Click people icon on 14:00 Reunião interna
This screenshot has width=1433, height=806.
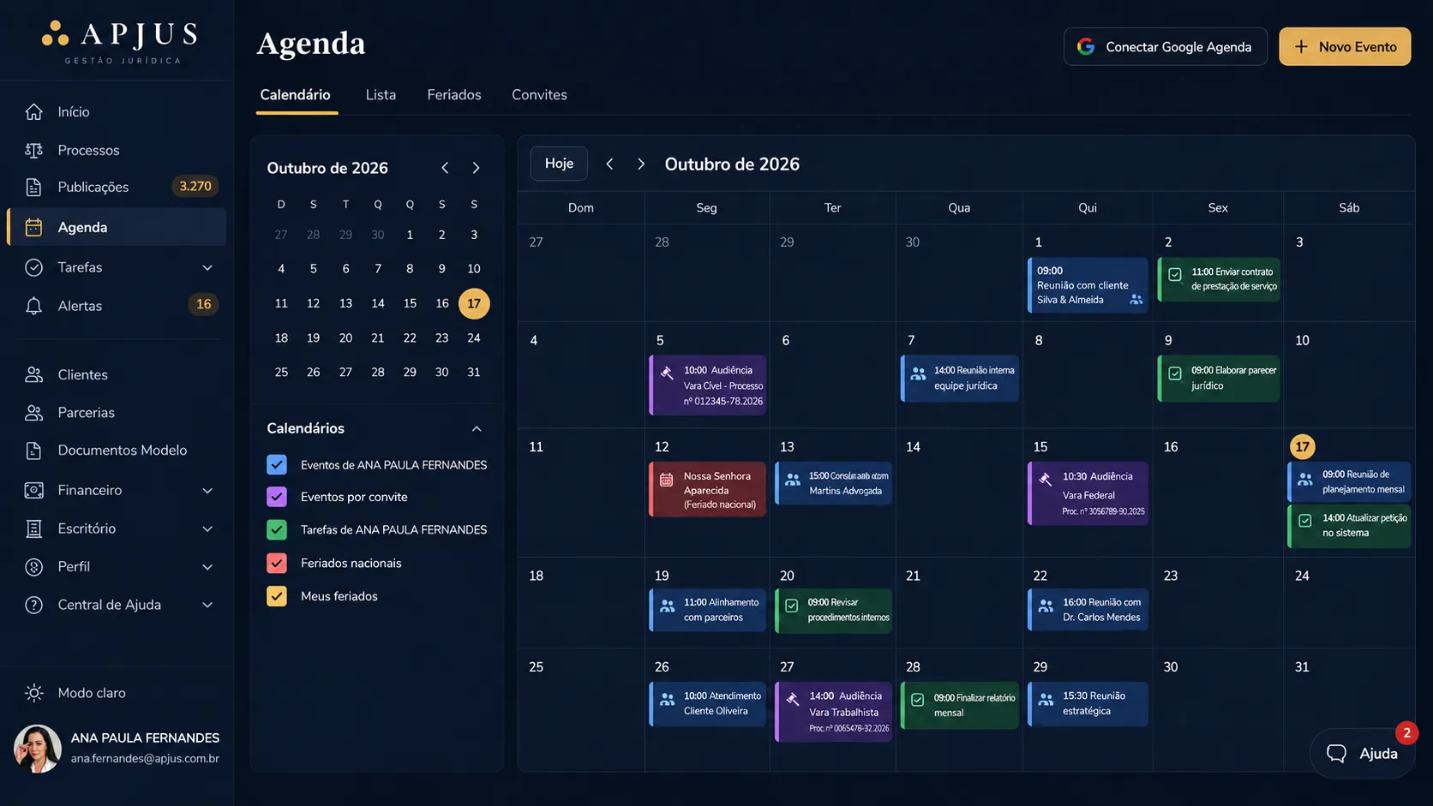[918, 374]
